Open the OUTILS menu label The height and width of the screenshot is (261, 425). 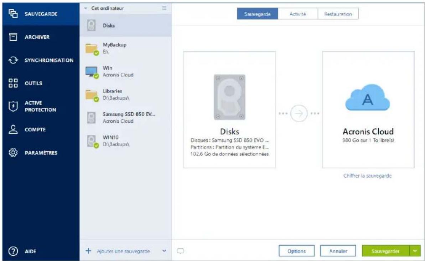pos(33,83)
